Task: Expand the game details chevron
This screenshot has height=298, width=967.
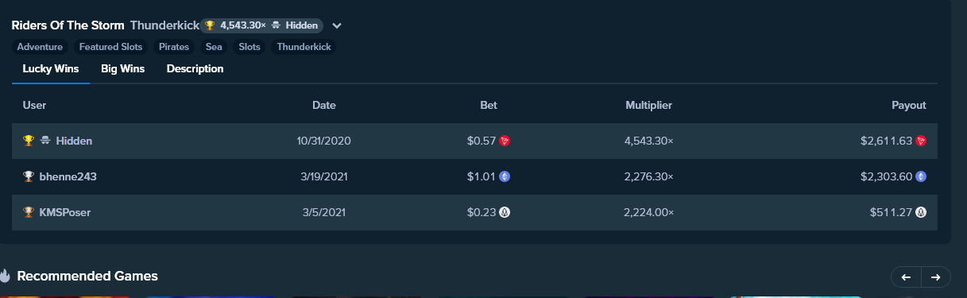Action: tap(337, 25)
